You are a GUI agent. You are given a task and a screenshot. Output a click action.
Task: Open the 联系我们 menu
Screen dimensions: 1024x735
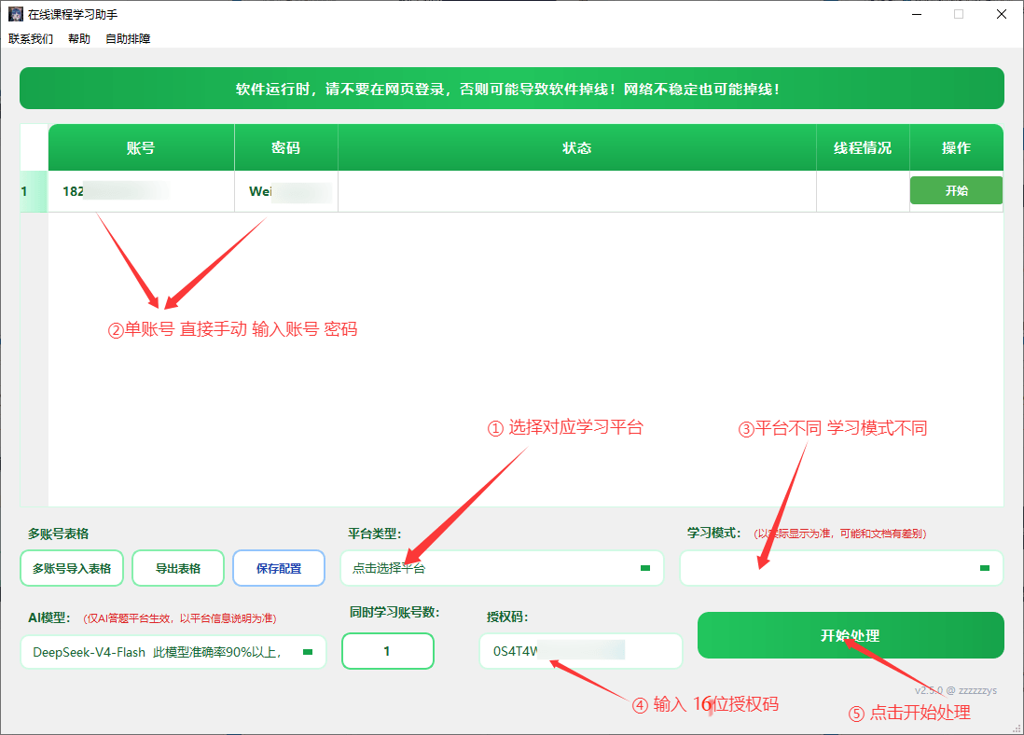(x=31, y=38)
